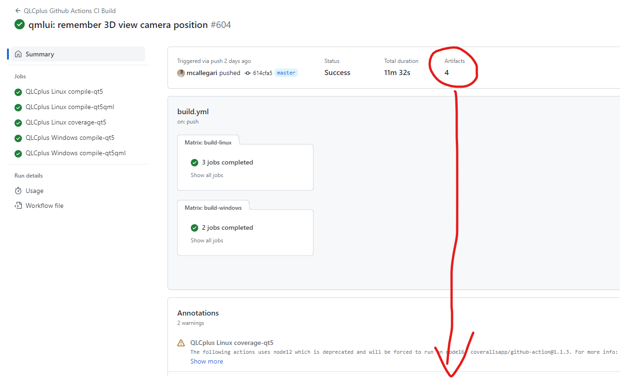The width and height of the screenshot is (620, 378).
Task: Click green check icon of Windows compile-qt5qml
Action: point(18,153)
